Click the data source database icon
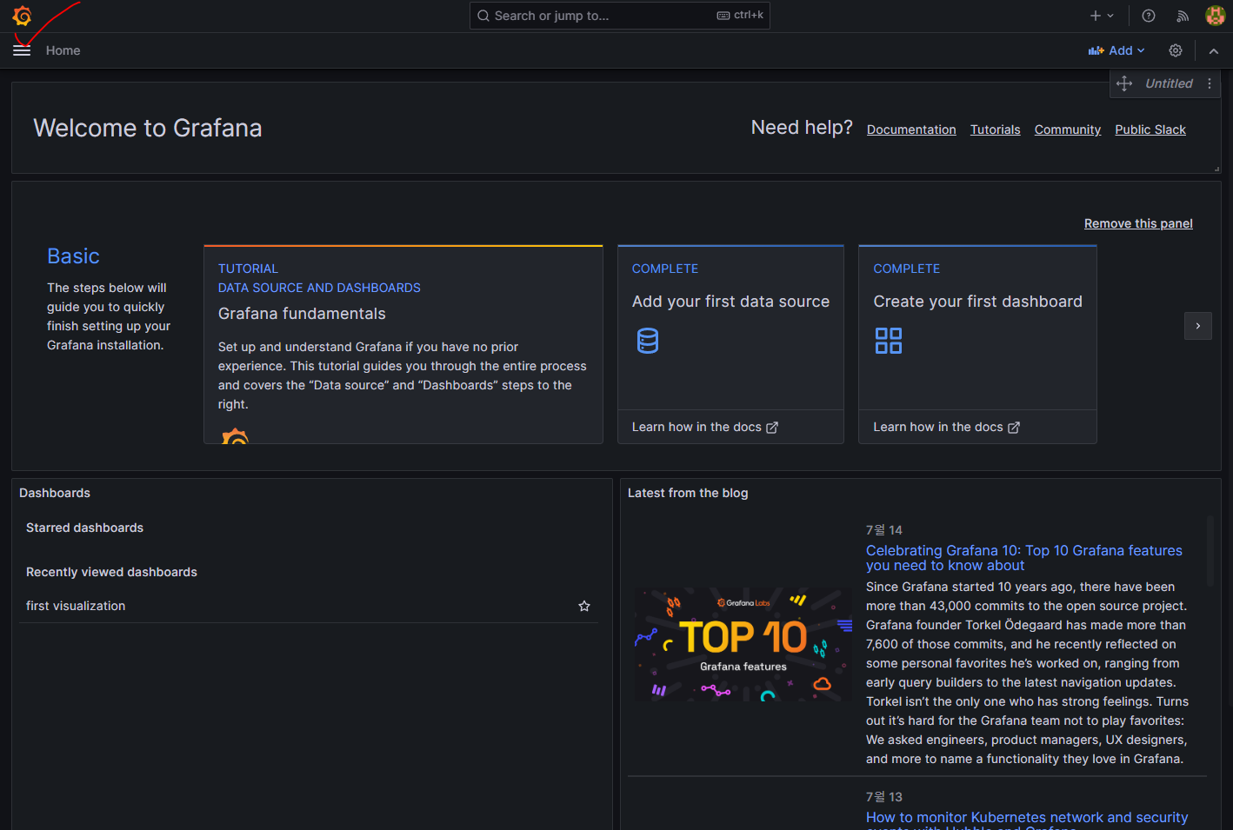The height and width of the screenshot is (830, 1233). [648, 341]
